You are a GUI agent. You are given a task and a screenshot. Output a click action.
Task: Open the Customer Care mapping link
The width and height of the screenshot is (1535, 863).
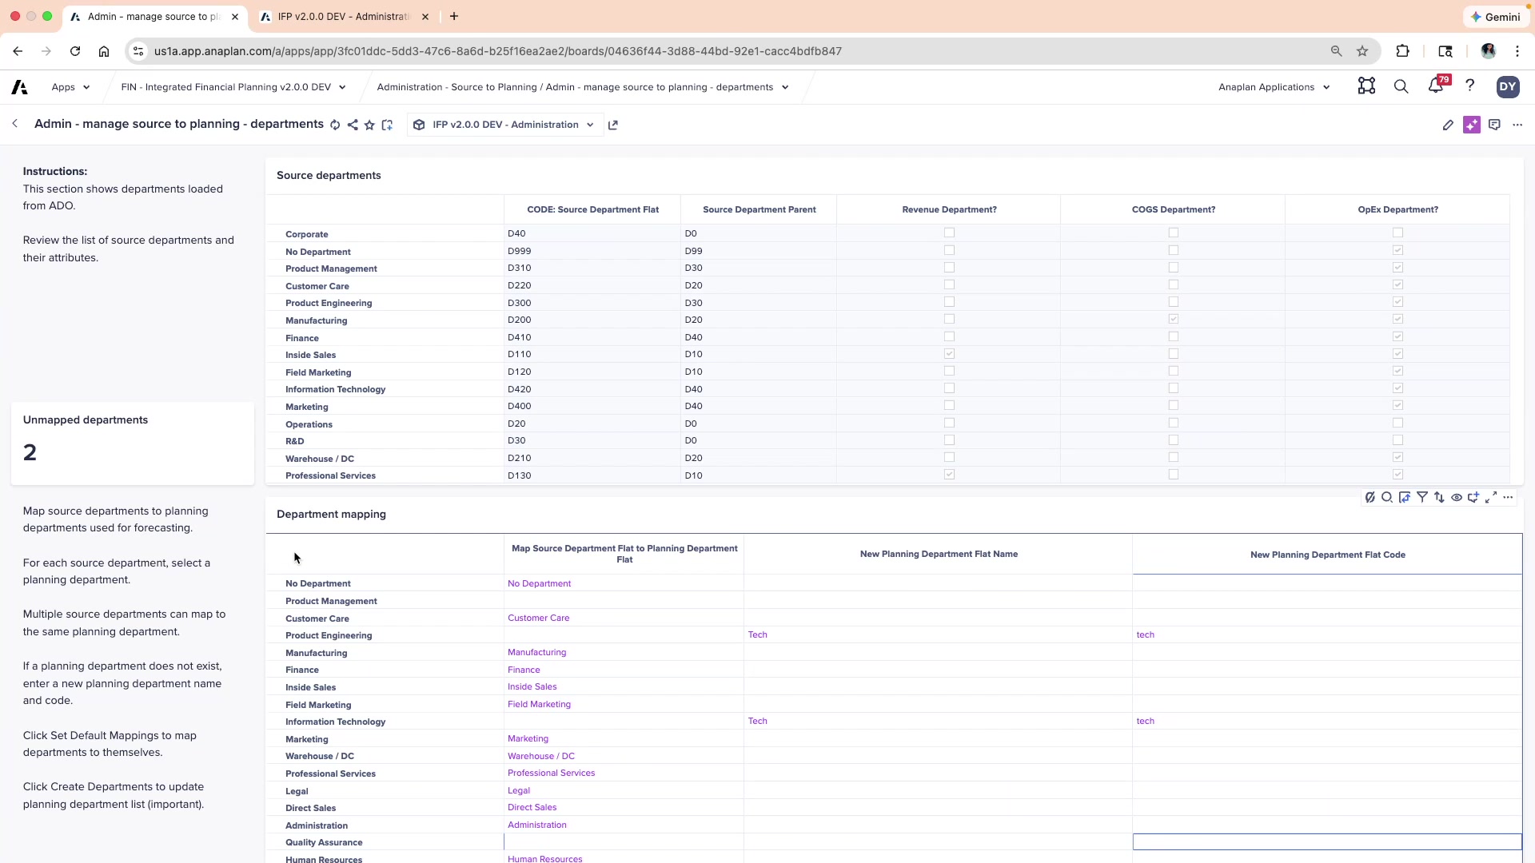point(539,618)
